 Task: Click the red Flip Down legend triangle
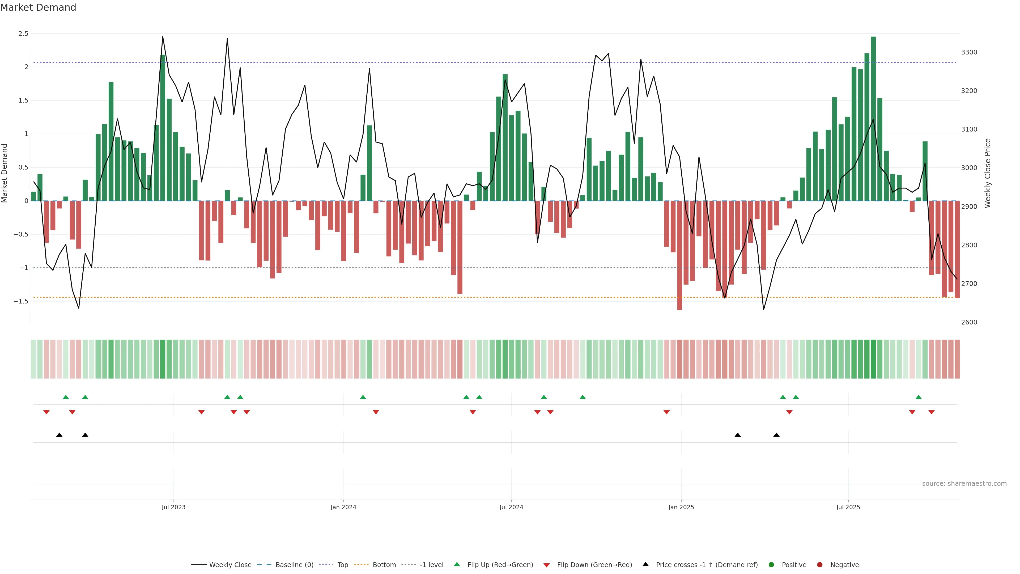(546, 565)
